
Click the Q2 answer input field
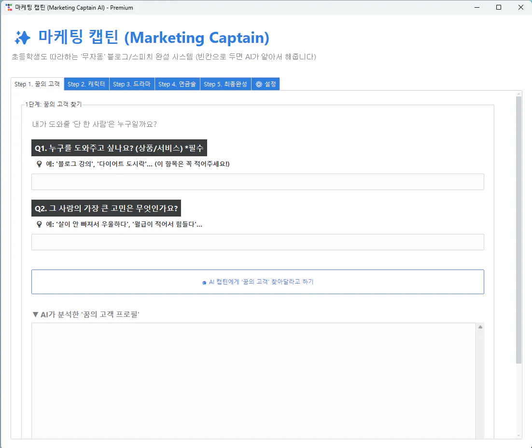257,242
